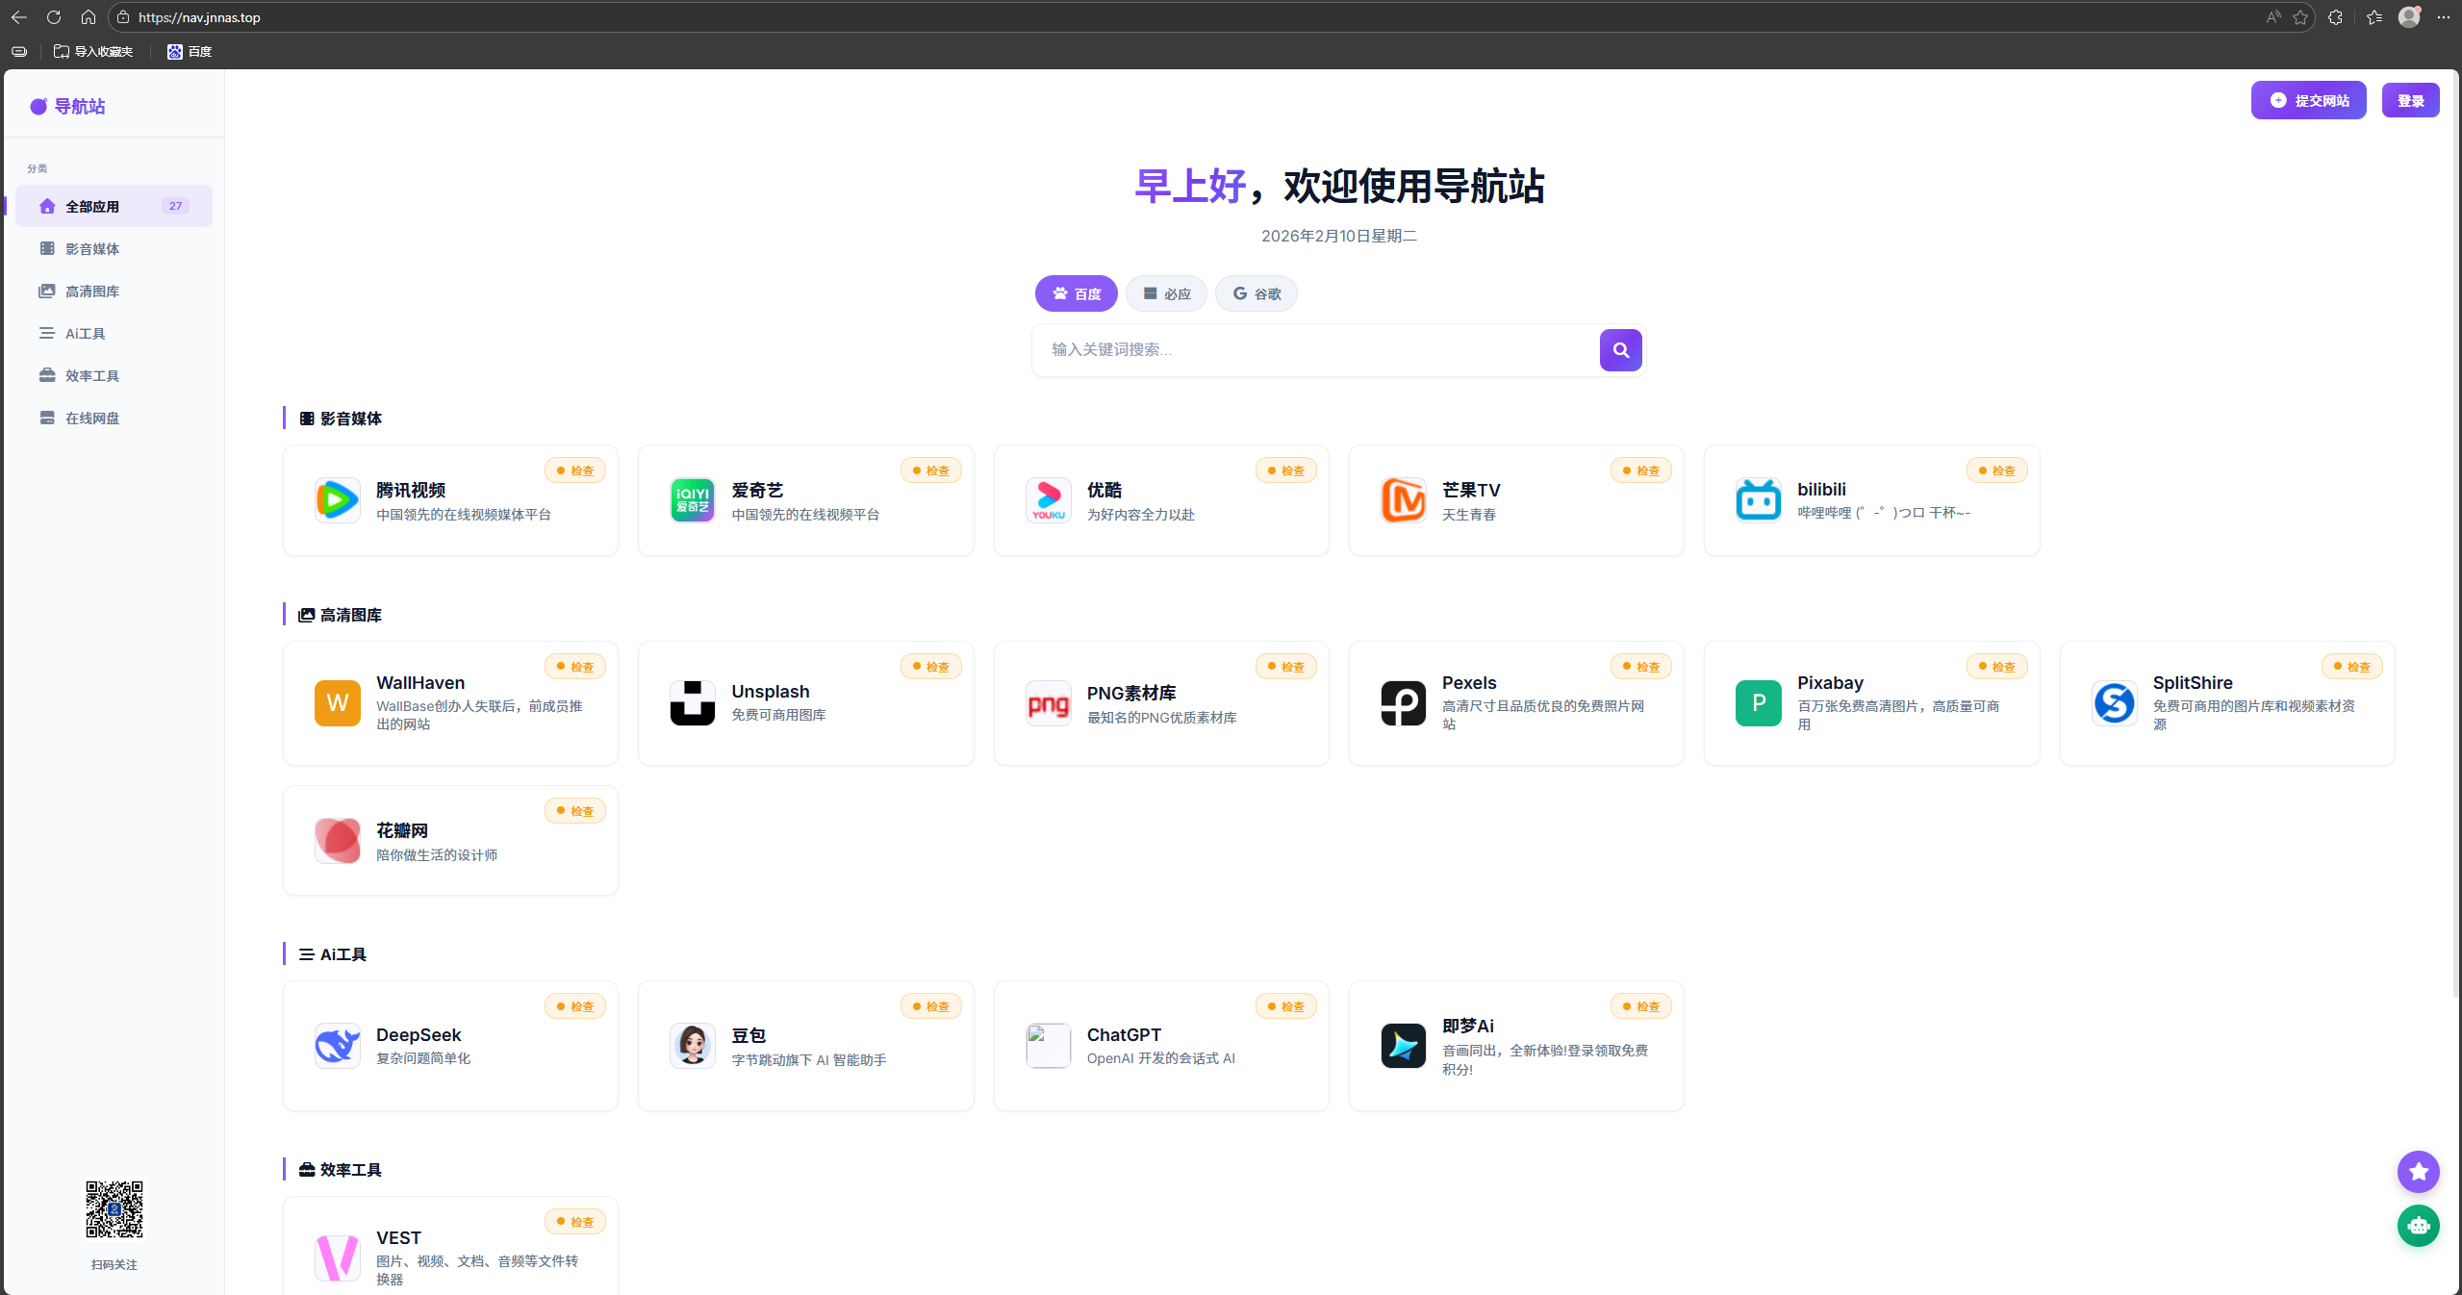The image size is (2462, 1295).
Task: Switch search engine to 必应
Action: 1166,293
